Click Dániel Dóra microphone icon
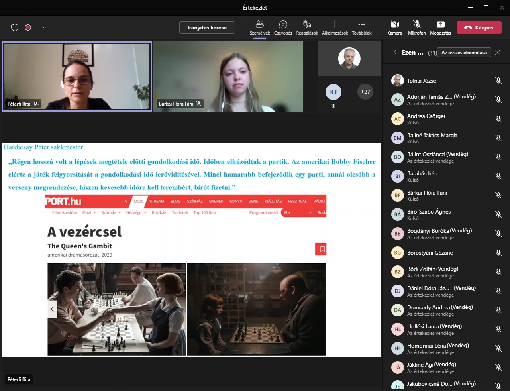Image resolution: width=510 pixels, height=391 pixels. [498, 291]
